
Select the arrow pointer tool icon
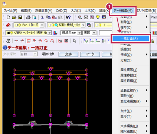pos(75,41)
